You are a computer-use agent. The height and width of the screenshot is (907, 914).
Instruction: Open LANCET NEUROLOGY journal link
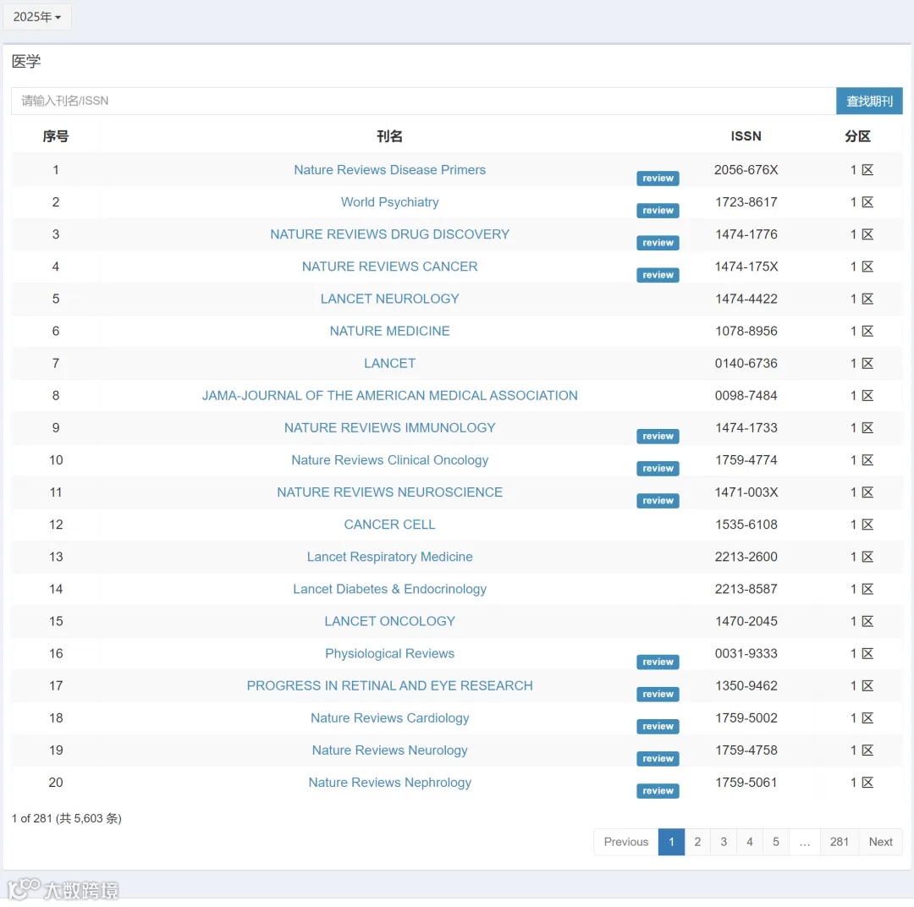pos(389,299)
